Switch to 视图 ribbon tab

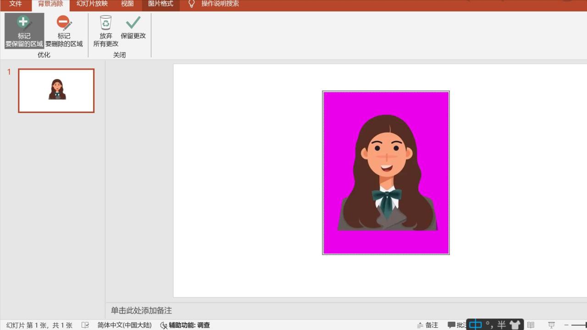[127, 4]
